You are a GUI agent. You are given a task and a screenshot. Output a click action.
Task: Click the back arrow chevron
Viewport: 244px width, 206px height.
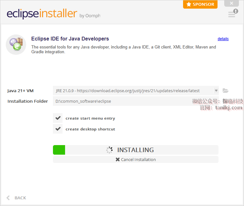8,198
